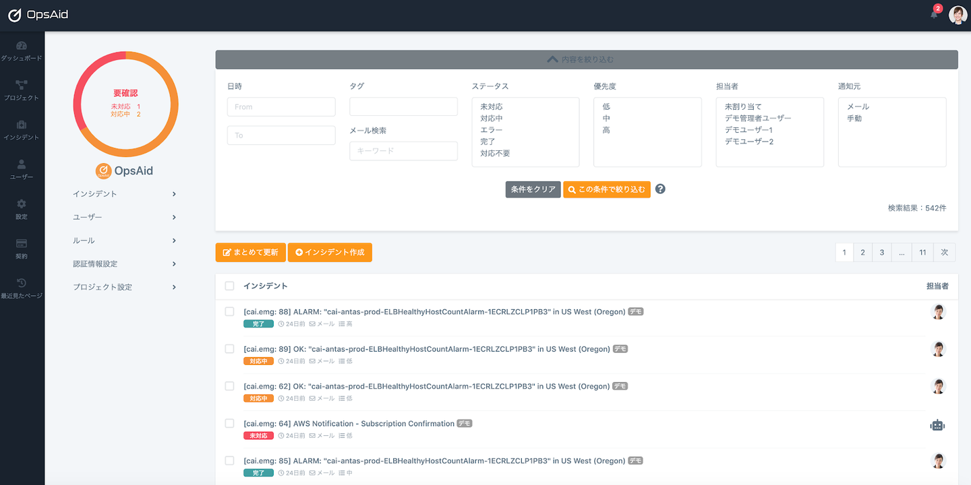Open incident cai.emg: 89 OK title

pos(427,349)
